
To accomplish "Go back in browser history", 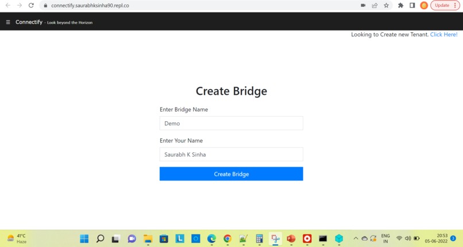I will [x=8, y=5].
